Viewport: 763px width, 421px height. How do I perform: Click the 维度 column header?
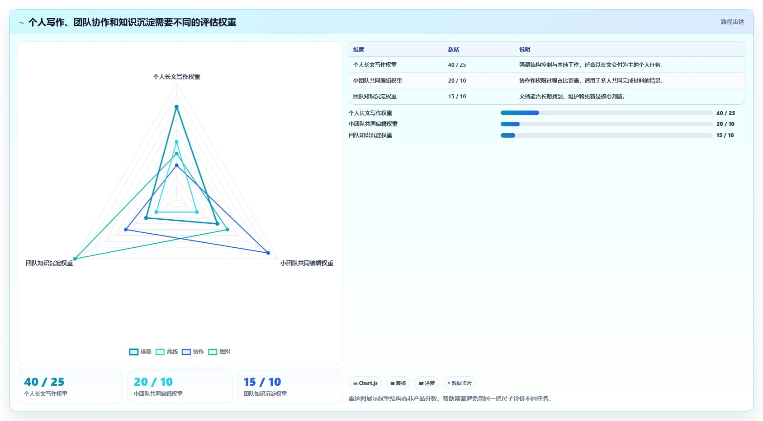[x=359, y=50]
